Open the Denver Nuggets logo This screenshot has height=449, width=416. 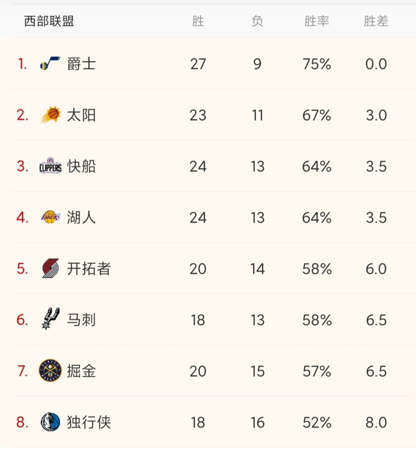tap(50, 370)
